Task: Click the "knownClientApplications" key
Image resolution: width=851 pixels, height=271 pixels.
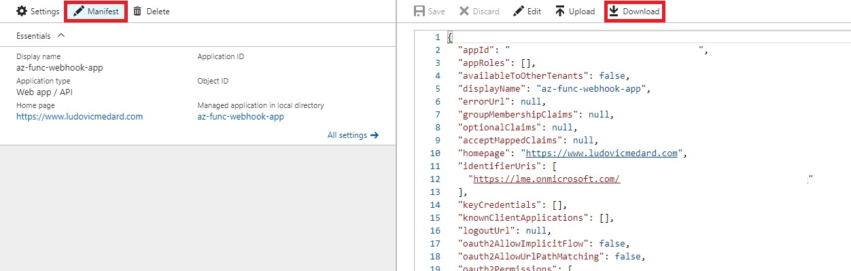Action: click(x=524, y=217)
